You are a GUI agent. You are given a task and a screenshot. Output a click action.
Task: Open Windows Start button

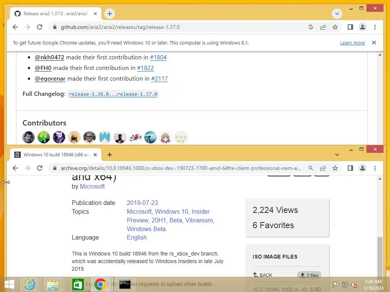click(10, 284)
